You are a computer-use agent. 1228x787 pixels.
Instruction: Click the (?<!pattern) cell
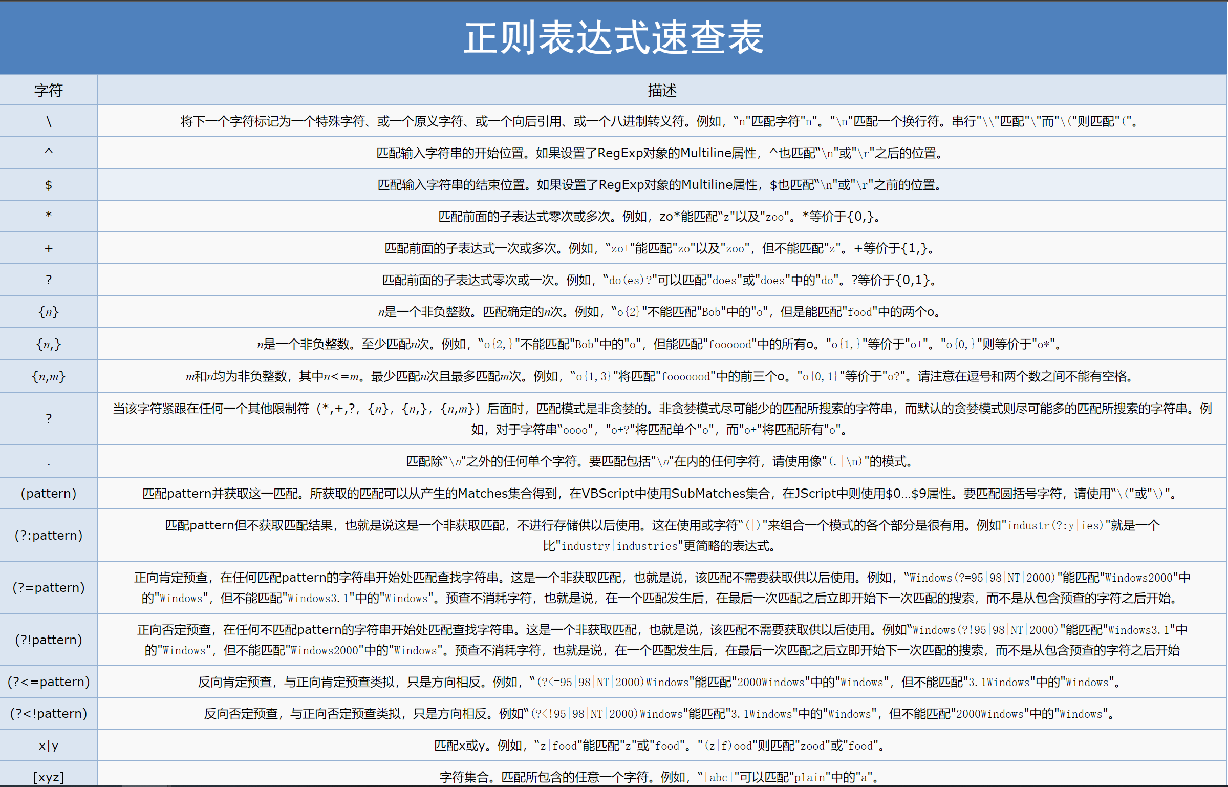coord(49,713)
